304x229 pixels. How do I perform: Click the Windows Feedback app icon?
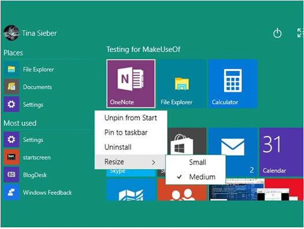point(11,192)
